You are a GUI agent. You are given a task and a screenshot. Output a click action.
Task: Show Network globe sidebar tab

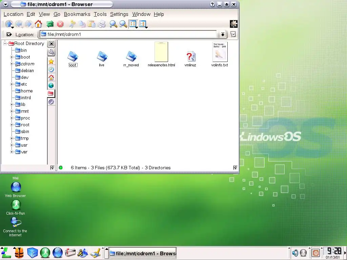click(51, 86)
